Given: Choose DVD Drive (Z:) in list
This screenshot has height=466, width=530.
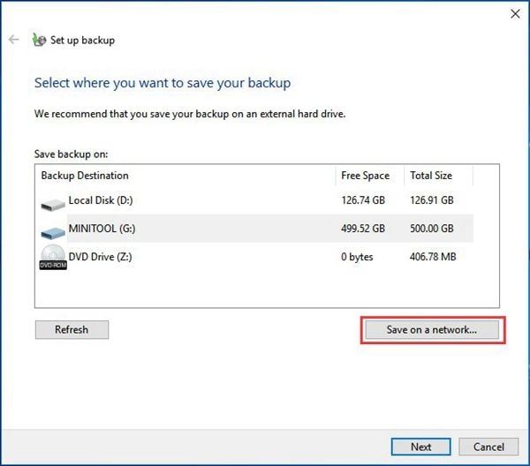Looking at the screenshot, I should pyautogui.click(x=101, y=257).
